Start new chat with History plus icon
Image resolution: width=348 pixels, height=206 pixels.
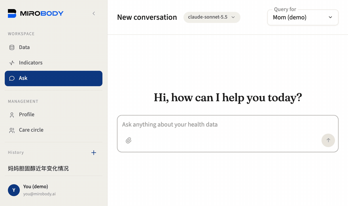[94, 153]
